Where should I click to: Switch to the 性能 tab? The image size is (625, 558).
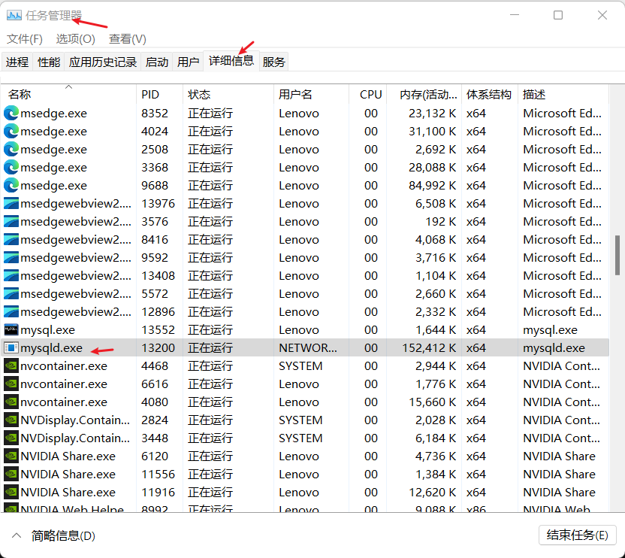pos(49,62)
